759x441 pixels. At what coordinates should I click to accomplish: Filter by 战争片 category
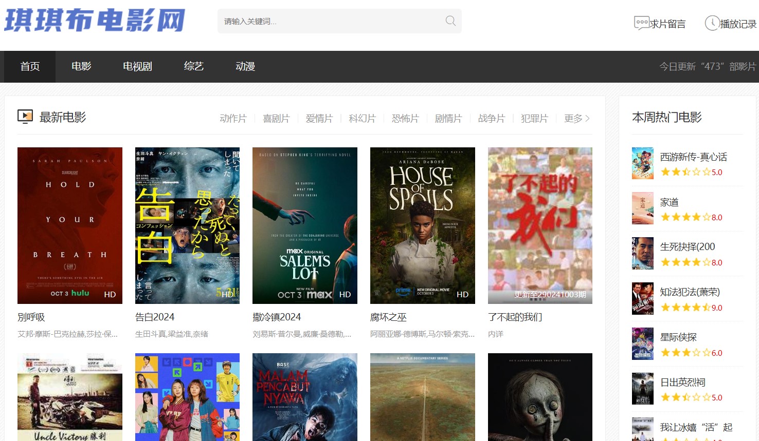click(491, 119)
